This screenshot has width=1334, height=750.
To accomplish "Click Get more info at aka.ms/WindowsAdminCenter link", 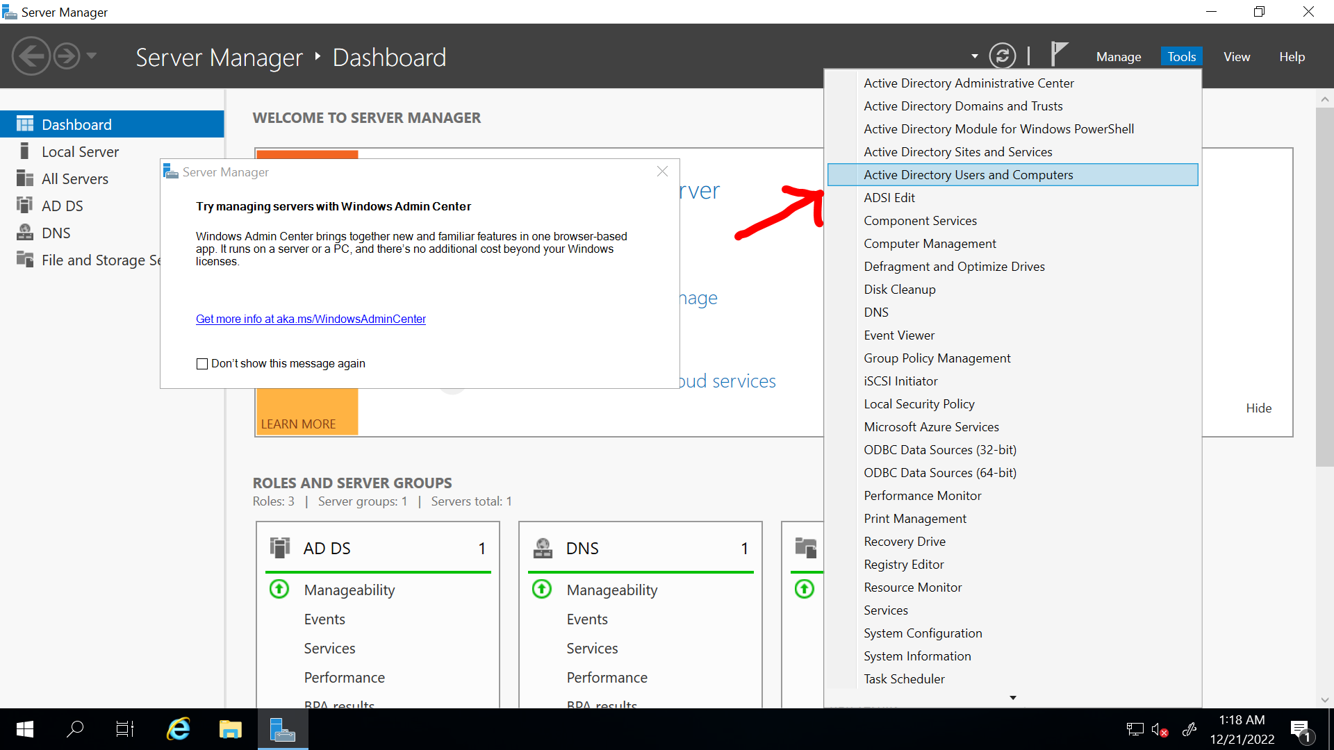I will pos(310,318).
